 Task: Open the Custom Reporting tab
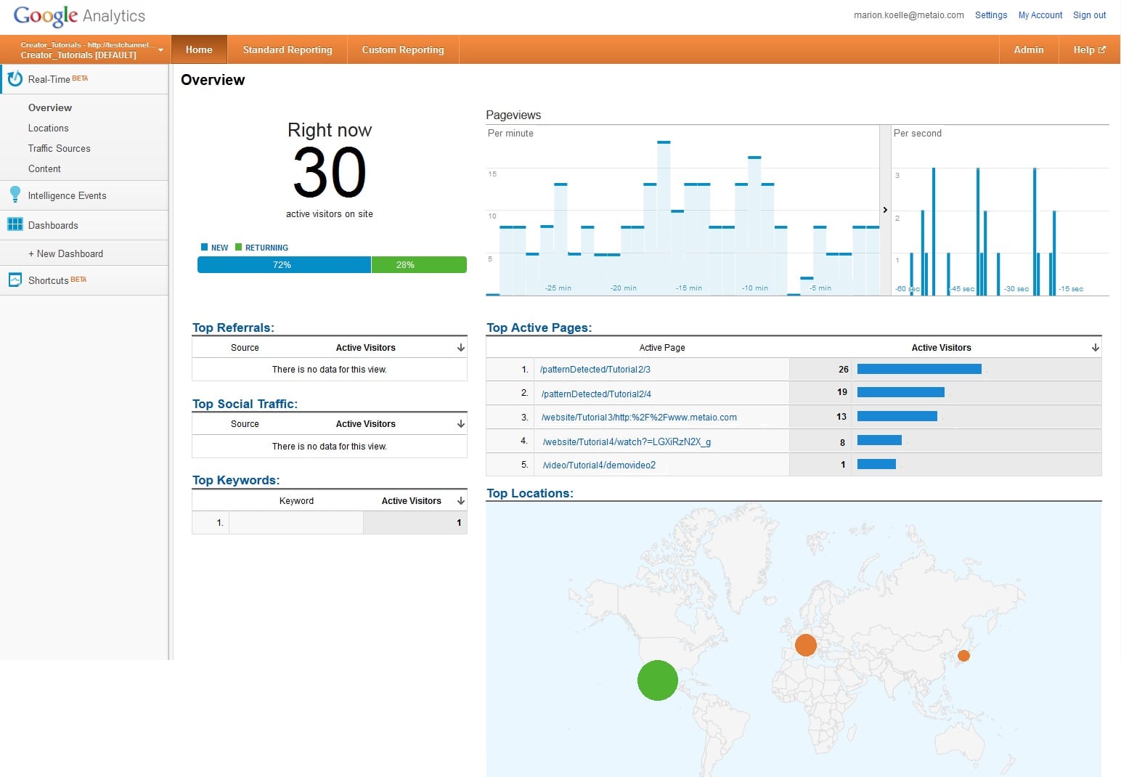(x=403, y=50)
